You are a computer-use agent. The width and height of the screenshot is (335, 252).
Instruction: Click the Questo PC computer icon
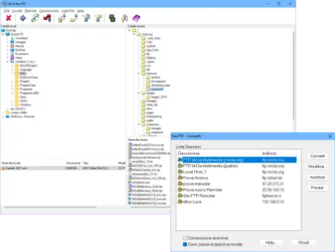8,34
